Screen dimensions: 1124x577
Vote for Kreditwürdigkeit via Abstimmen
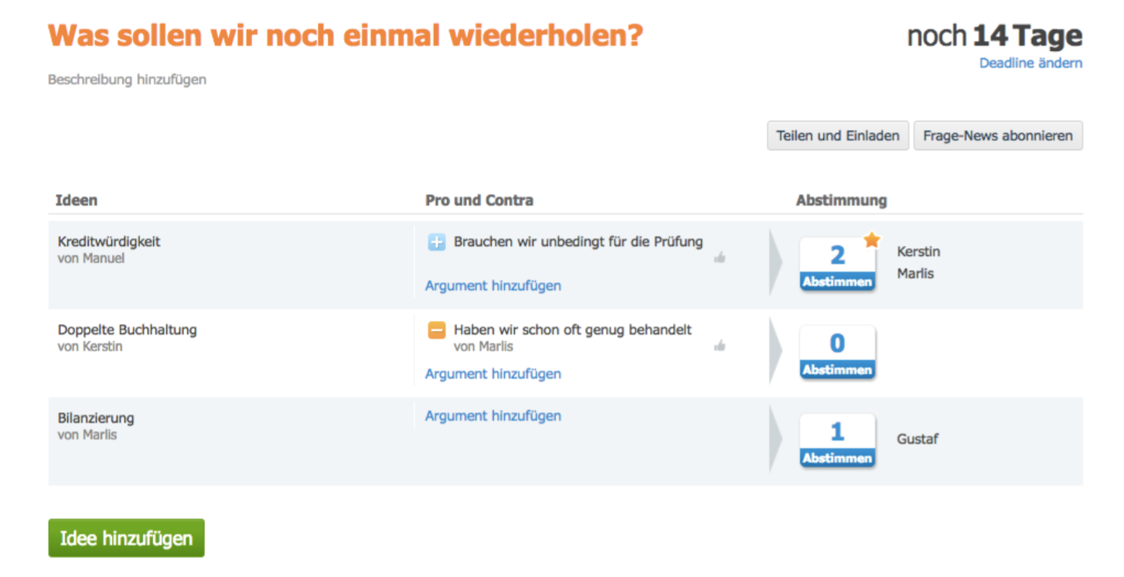(x=837, y=282)
